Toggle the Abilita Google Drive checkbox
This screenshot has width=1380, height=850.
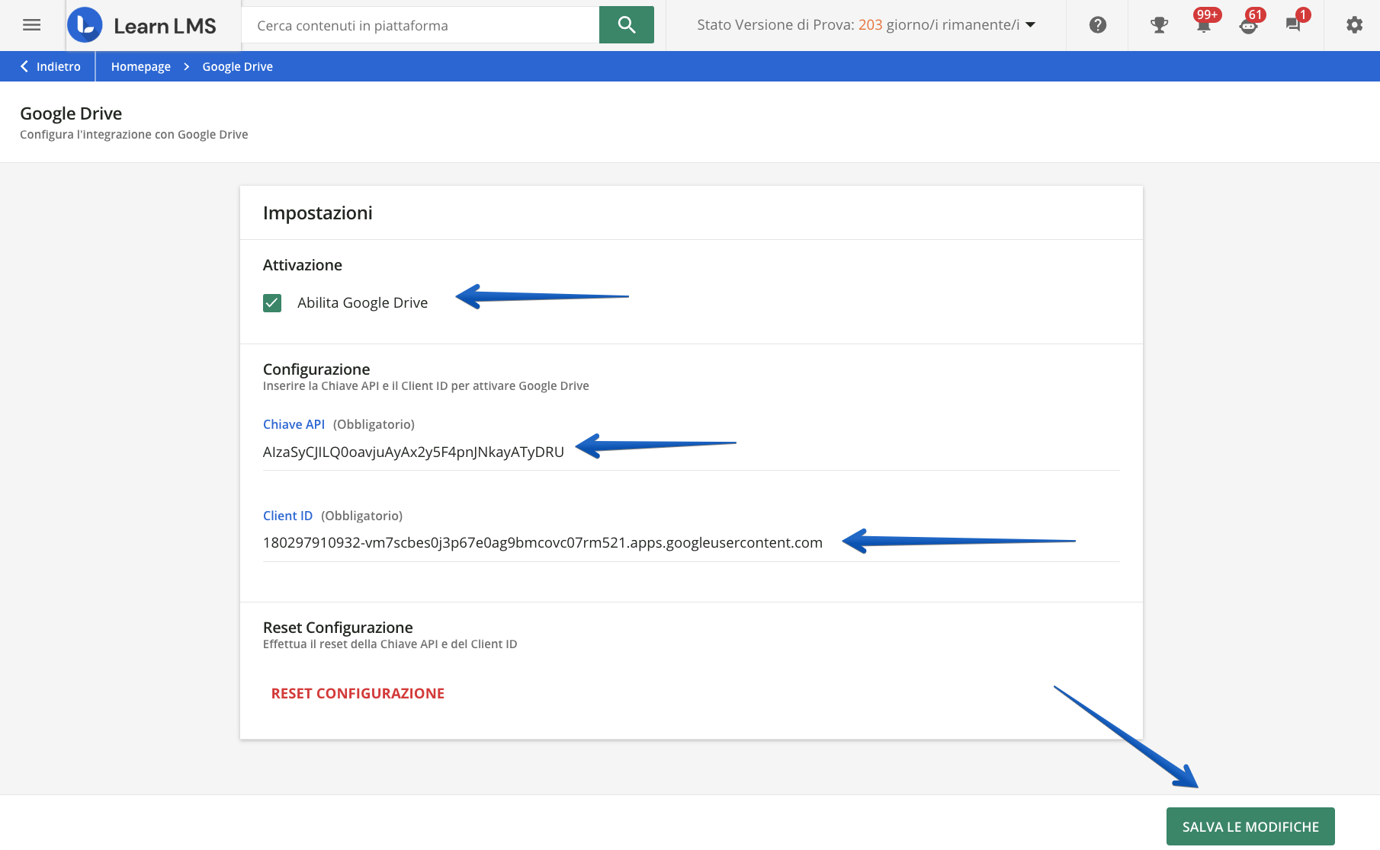272,303
